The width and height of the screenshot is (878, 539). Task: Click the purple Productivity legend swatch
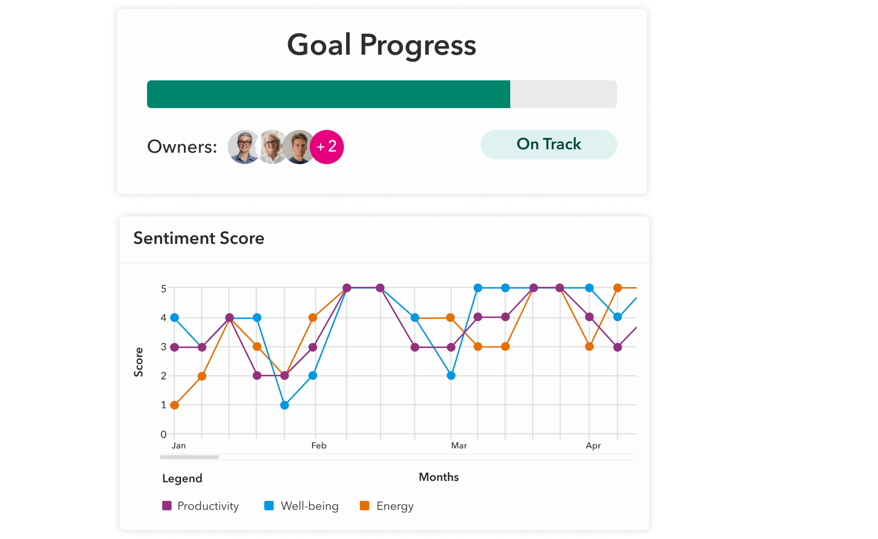(167, 506)
